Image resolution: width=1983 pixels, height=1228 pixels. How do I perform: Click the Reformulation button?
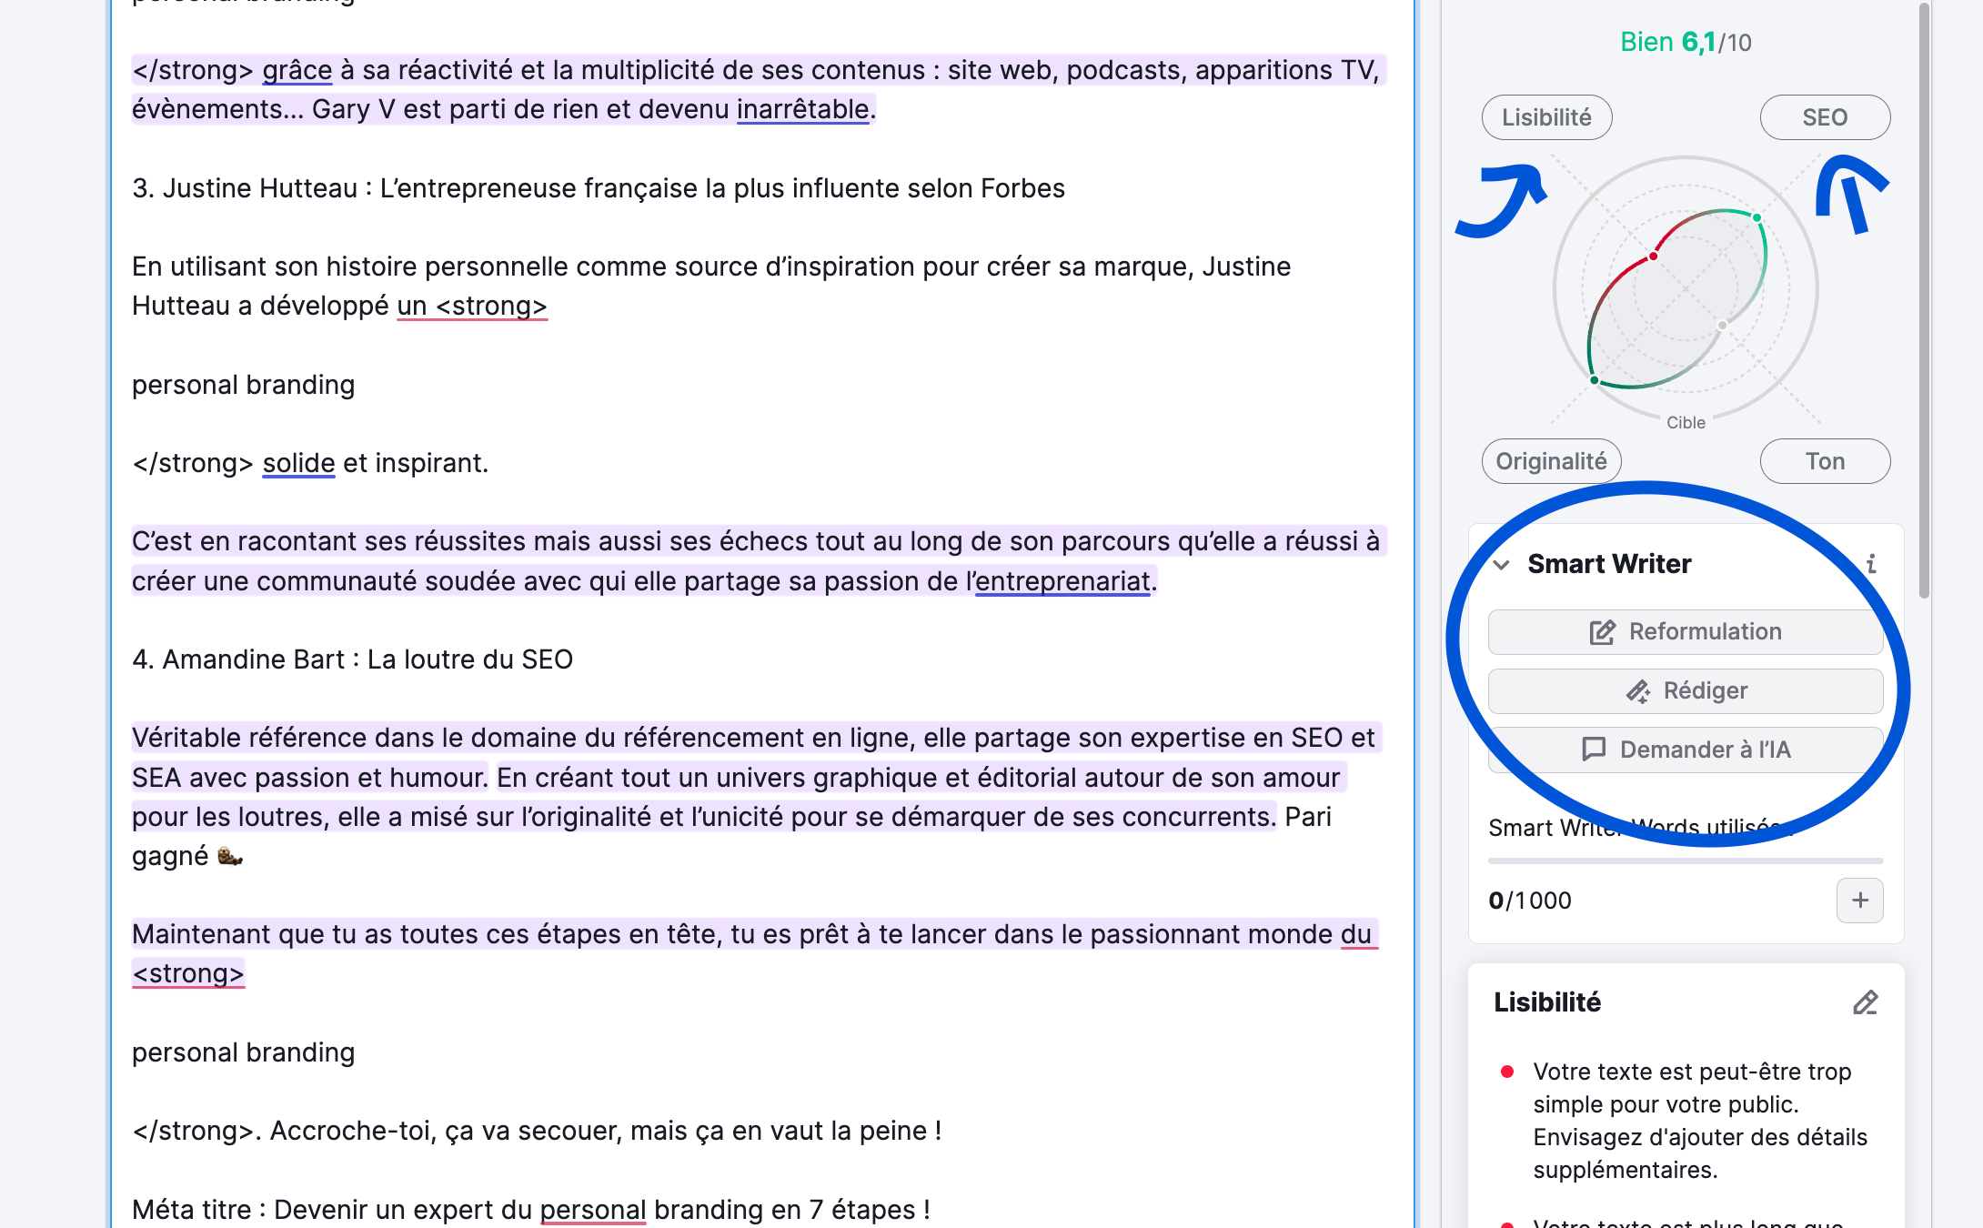1686,631
